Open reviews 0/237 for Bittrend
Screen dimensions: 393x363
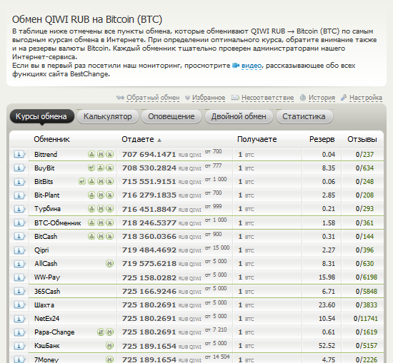point(364,154)
